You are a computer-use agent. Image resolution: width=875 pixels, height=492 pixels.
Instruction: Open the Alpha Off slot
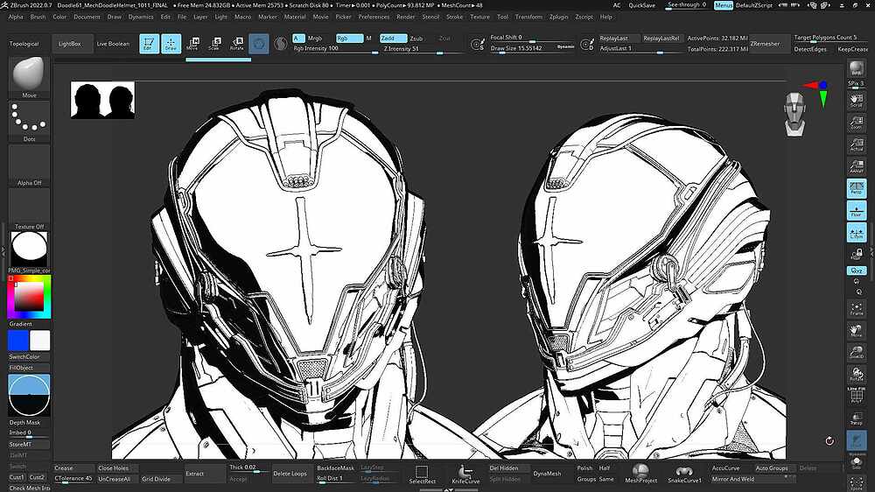pyautogui.click(x=29, y=165)
